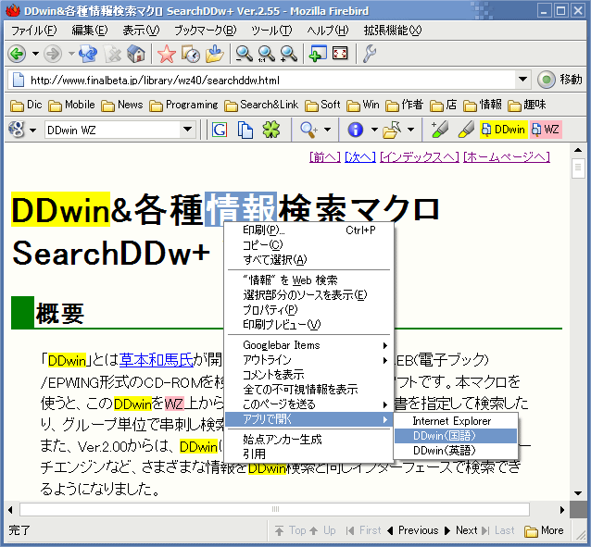Click the blue info icon in Googlebar
591x547 pixels.
355,130
